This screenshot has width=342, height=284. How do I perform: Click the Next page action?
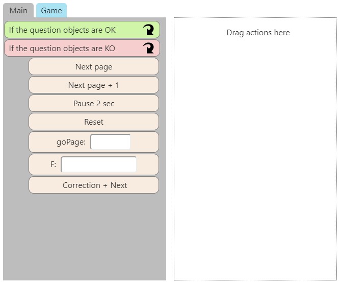coord(94,67)
